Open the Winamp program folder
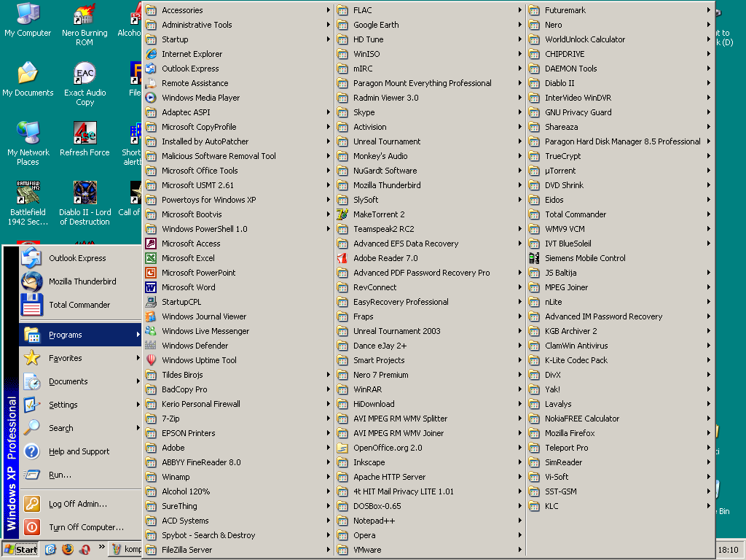The width and height of the screenshot is (746, 560). [x=238, y=477]
